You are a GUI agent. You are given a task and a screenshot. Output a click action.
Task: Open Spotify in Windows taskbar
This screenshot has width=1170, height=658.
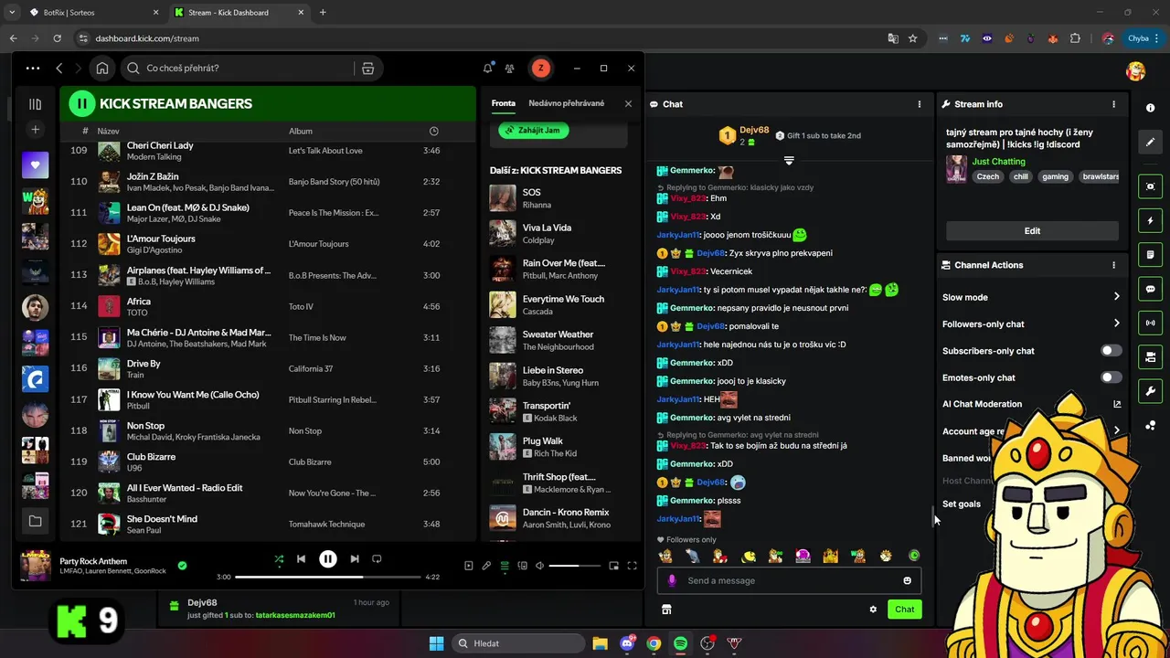[x=680, y=643]
